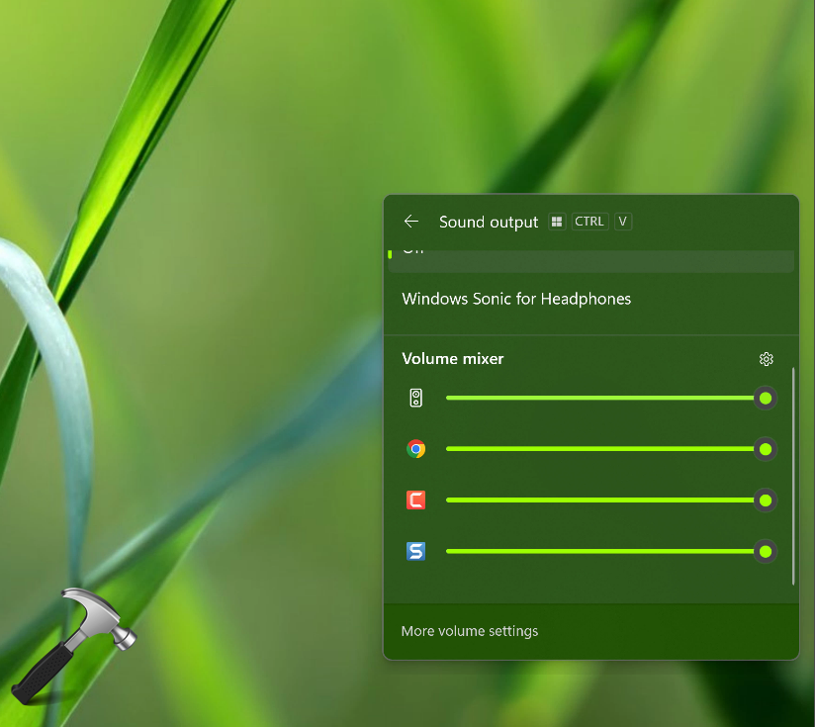Open More volume settings
The width and height of the screenshot is (815, 727).
pos(470,631)
